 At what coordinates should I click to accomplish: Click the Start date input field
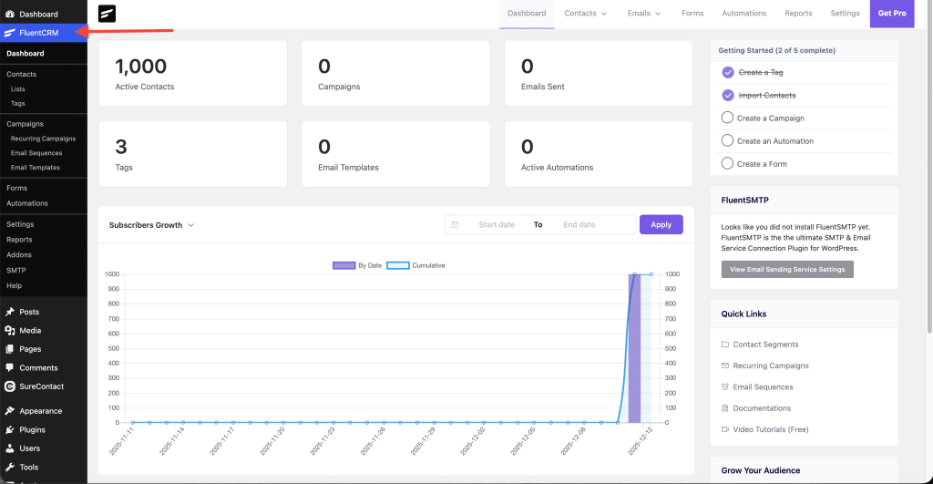(x=497, y=224)
